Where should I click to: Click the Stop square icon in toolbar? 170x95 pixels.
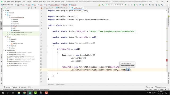tap(146, 5)
